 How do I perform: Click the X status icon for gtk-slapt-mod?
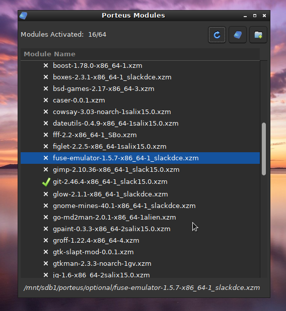tap(46, 252)
